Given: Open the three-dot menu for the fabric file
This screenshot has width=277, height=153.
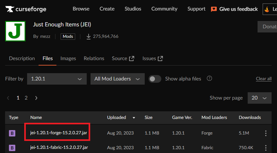Looking at the screenshot, I should pos(266,148).
